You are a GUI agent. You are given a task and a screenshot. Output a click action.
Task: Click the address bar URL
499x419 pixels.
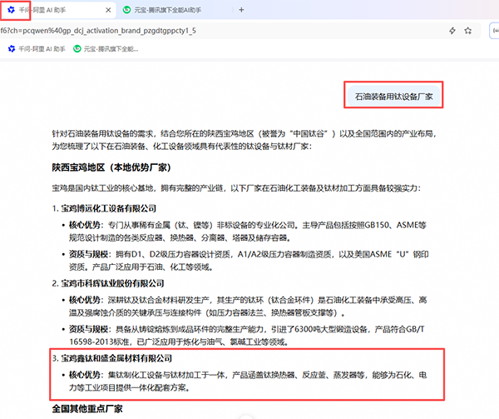tap(98, 31)
